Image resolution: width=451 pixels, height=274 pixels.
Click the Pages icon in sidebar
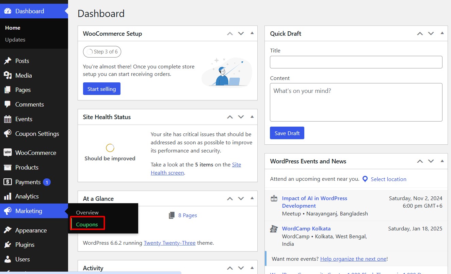coord(7,90)
